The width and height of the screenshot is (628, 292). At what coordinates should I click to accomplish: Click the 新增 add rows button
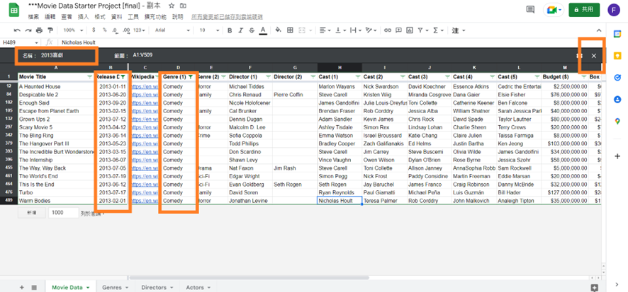(x=31, y=213)
